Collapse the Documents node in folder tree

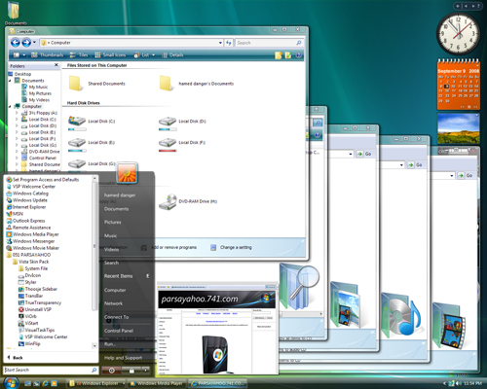coord(10,81)
